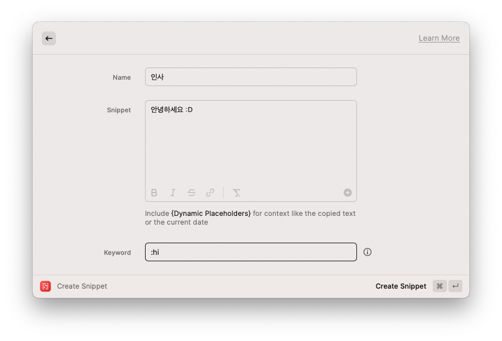Click the Snippet field label

(x=119, y=110)
